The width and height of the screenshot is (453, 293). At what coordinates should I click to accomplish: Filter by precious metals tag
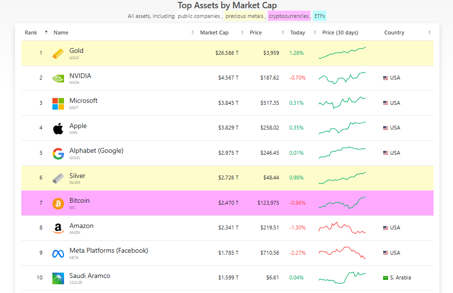pos(245,16)
